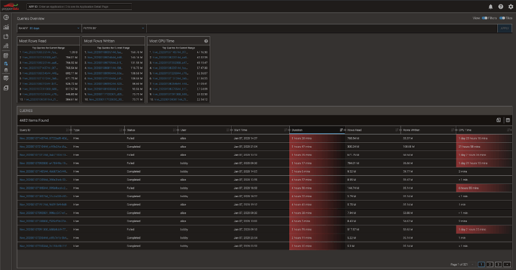Sort by Query ID column sort icon
The image size is (516, 270).
[x=67, y=130]
